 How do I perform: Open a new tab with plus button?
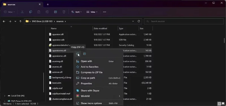point(48,5)
